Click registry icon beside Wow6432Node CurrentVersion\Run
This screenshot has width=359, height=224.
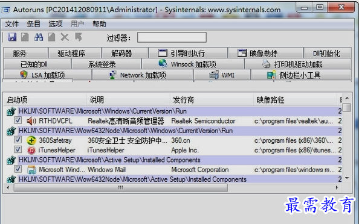click(x=11, y=131)
